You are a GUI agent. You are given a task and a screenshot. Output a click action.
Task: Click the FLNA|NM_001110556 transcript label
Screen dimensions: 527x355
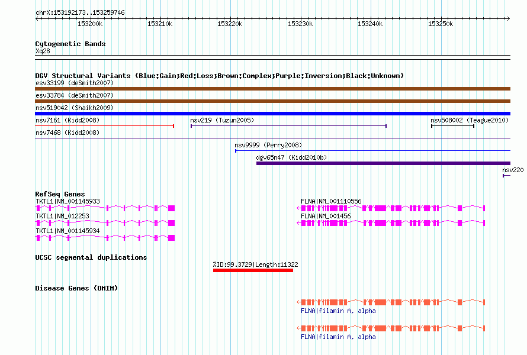331,201
